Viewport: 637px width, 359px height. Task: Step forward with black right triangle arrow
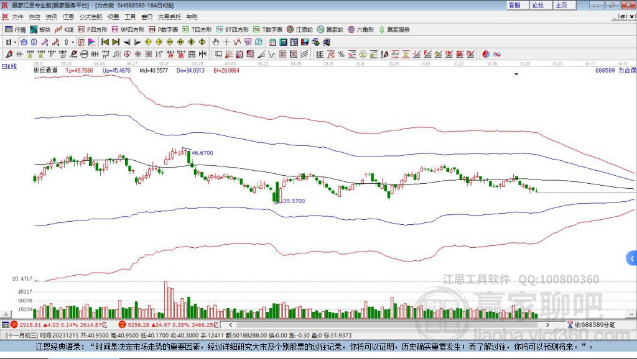137,42
